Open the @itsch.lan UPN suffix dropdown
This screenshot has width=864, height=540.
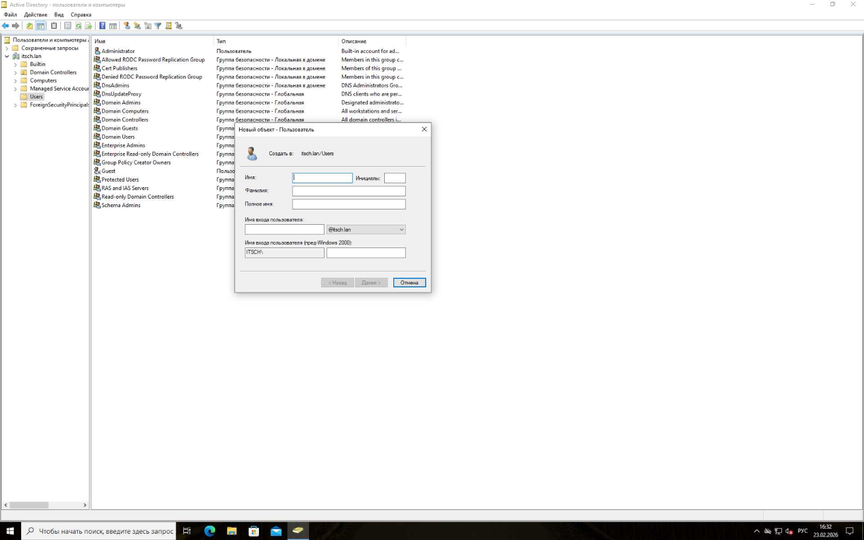click(x=366, y=229)
